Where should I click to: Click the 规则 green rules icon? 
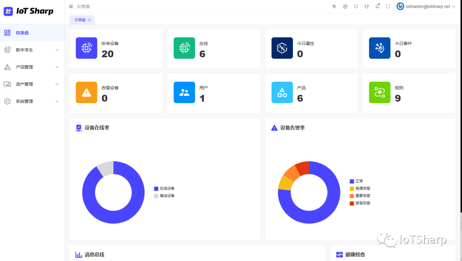[x=379, y=92]
